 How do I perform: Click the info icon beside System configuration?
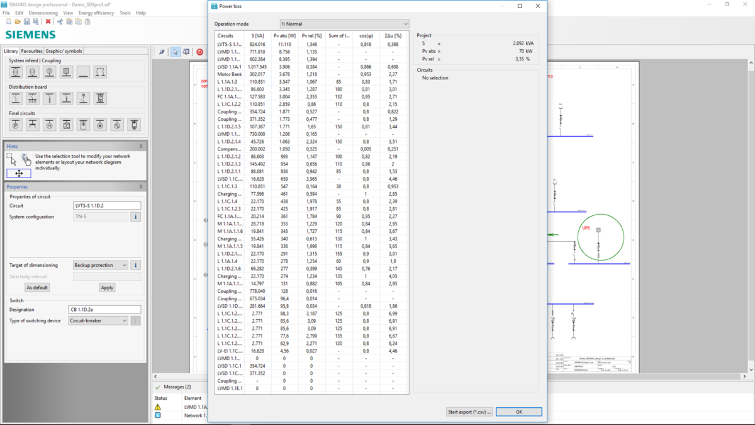click(135, 217)
